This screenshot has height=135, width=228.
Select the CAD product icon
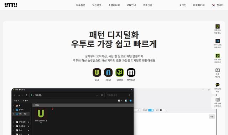(x=97, y=72)
